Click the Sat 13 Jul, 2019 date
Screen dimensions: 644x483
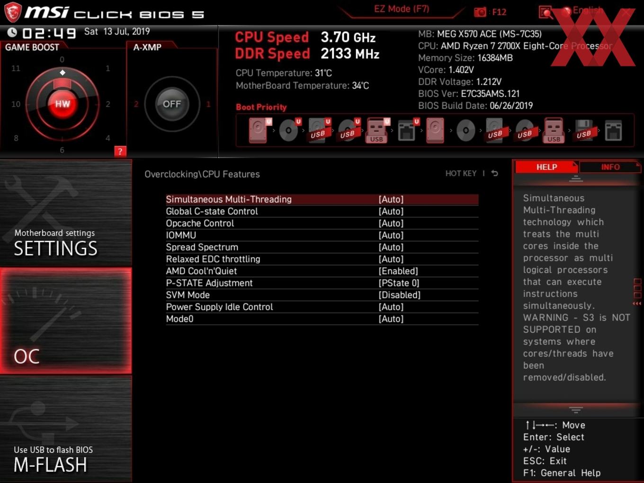(x=117, y=31)
